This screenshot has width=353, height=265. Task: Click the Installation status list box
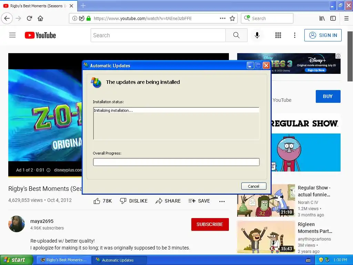click(176, 124)
